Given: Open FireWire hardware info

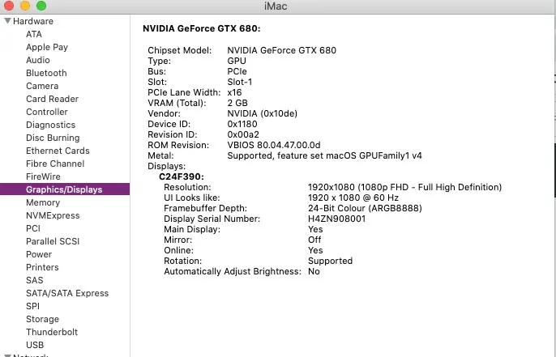Looking at the screenshot, I should [x=43, y=176].
